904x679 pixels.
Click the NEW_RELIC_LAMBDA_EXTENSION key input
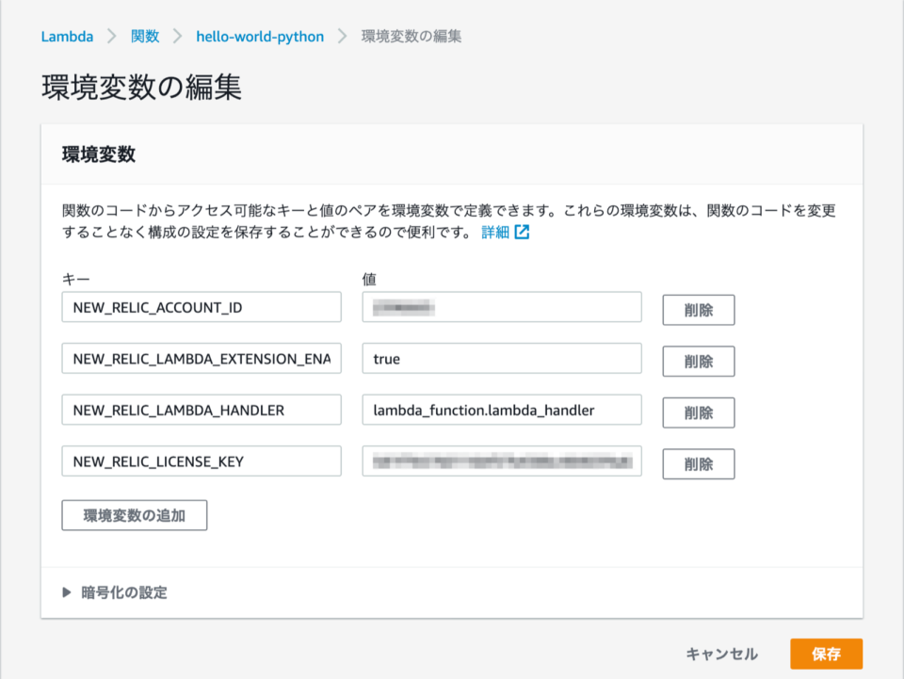(x=201, y=361)
